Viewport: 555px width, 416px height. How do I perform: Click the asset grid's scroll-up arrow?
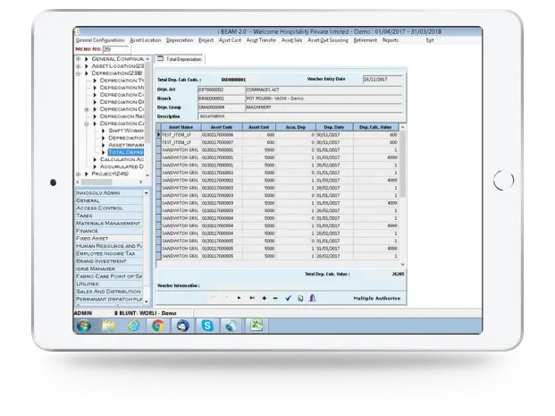coord(402,127)
